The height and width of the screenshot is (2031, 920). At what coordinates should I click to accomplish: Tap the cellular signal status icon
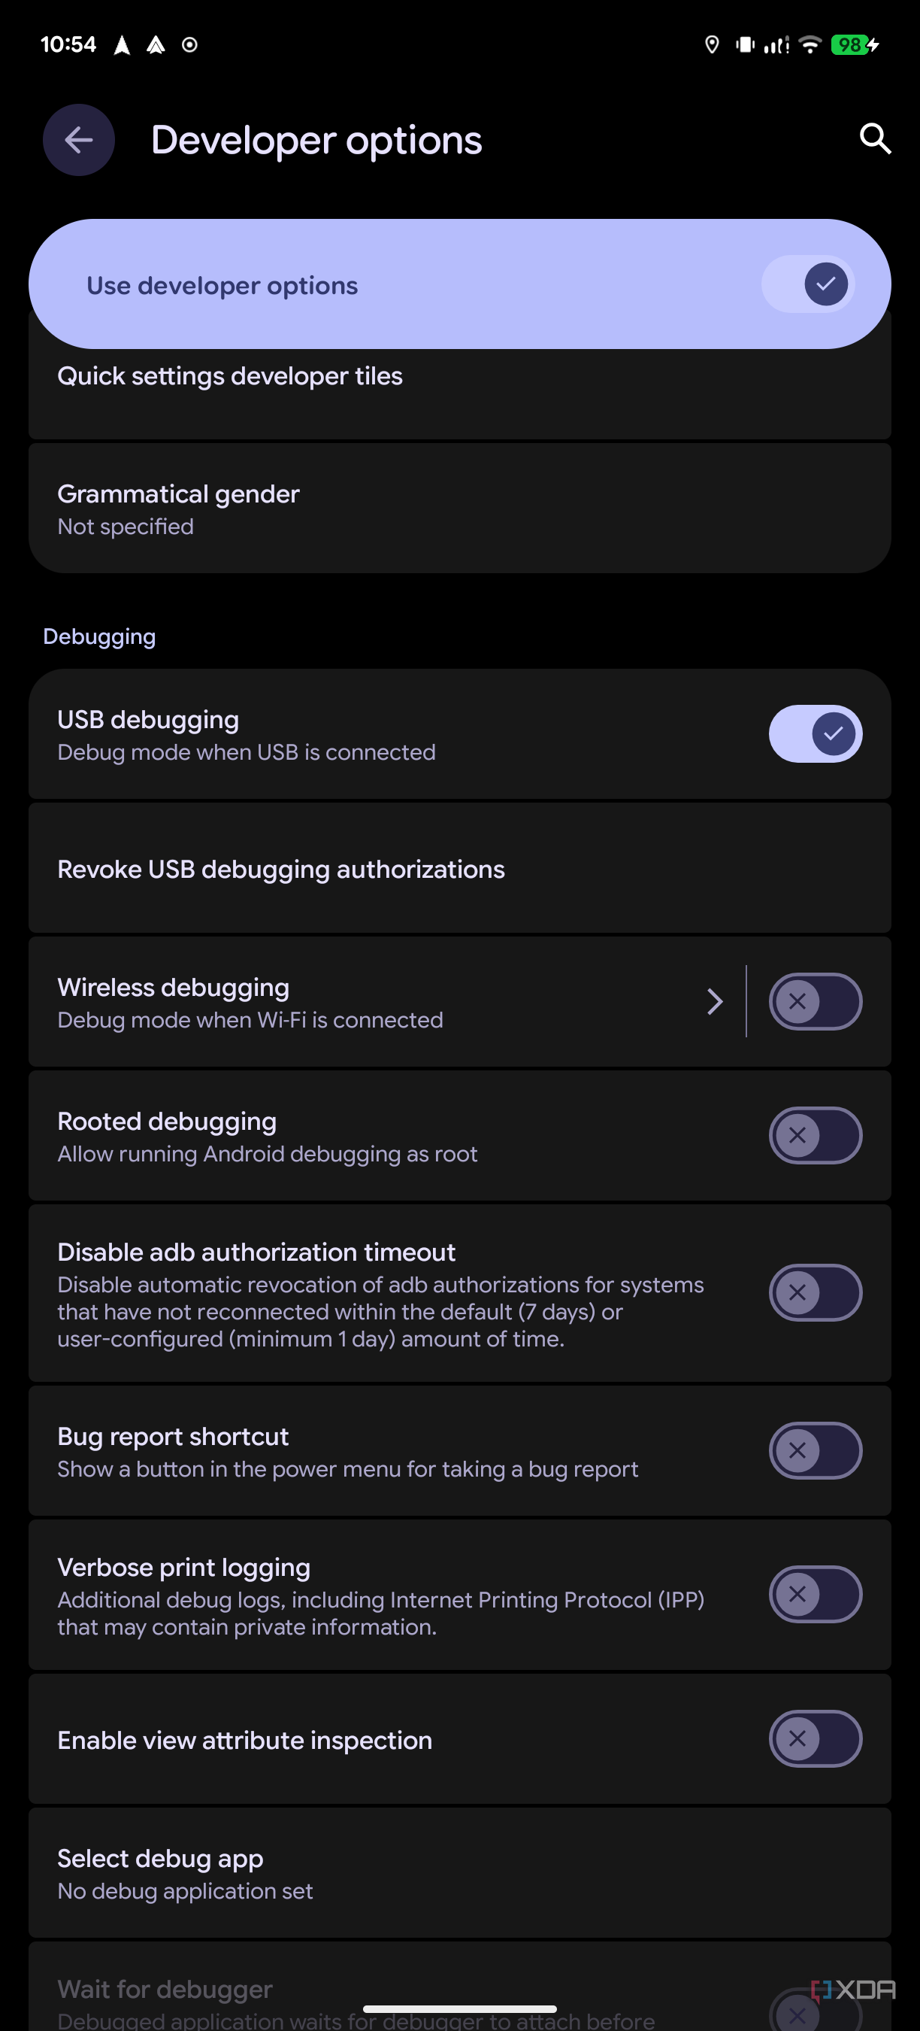click(776, 45)
